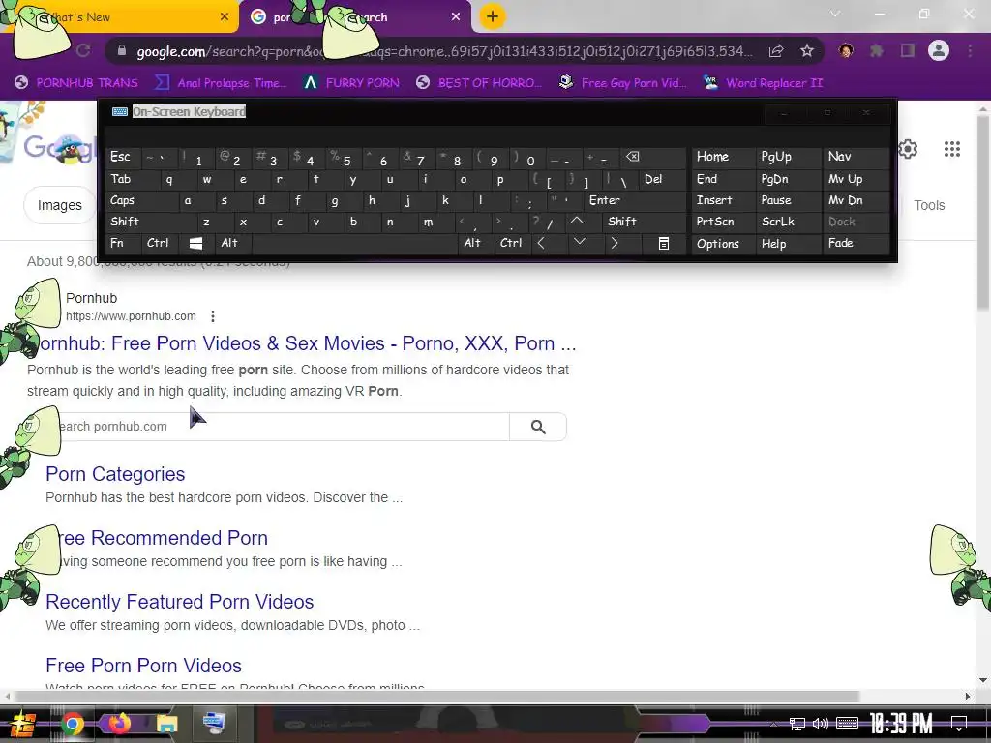Toggle the left Shift key
991x743 pixels.
pos(150,222)
